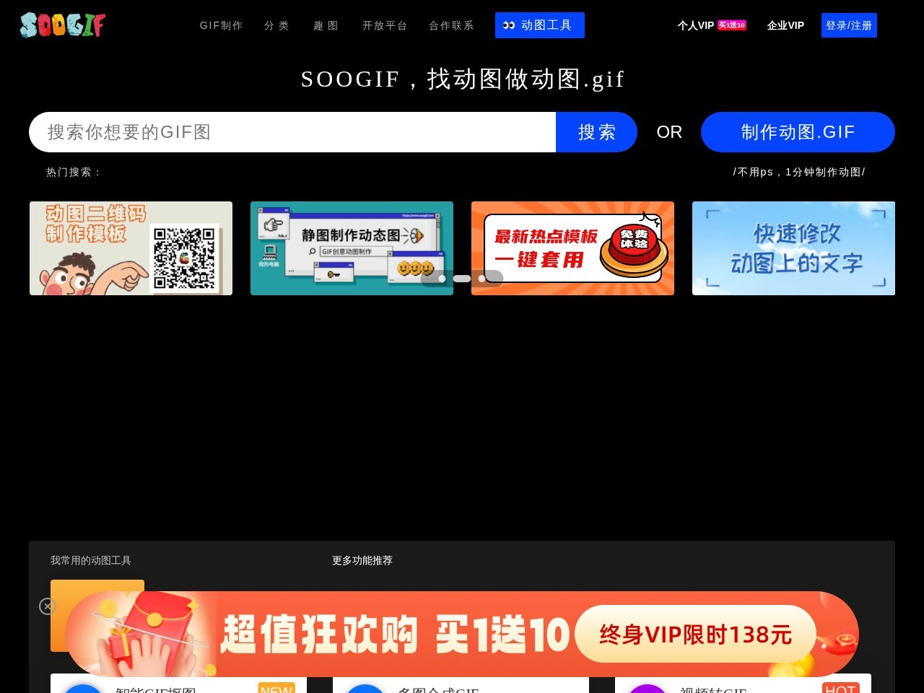Open the 静图制作动态图 banner
Viewport: 924px width, 693px height.
352,248
